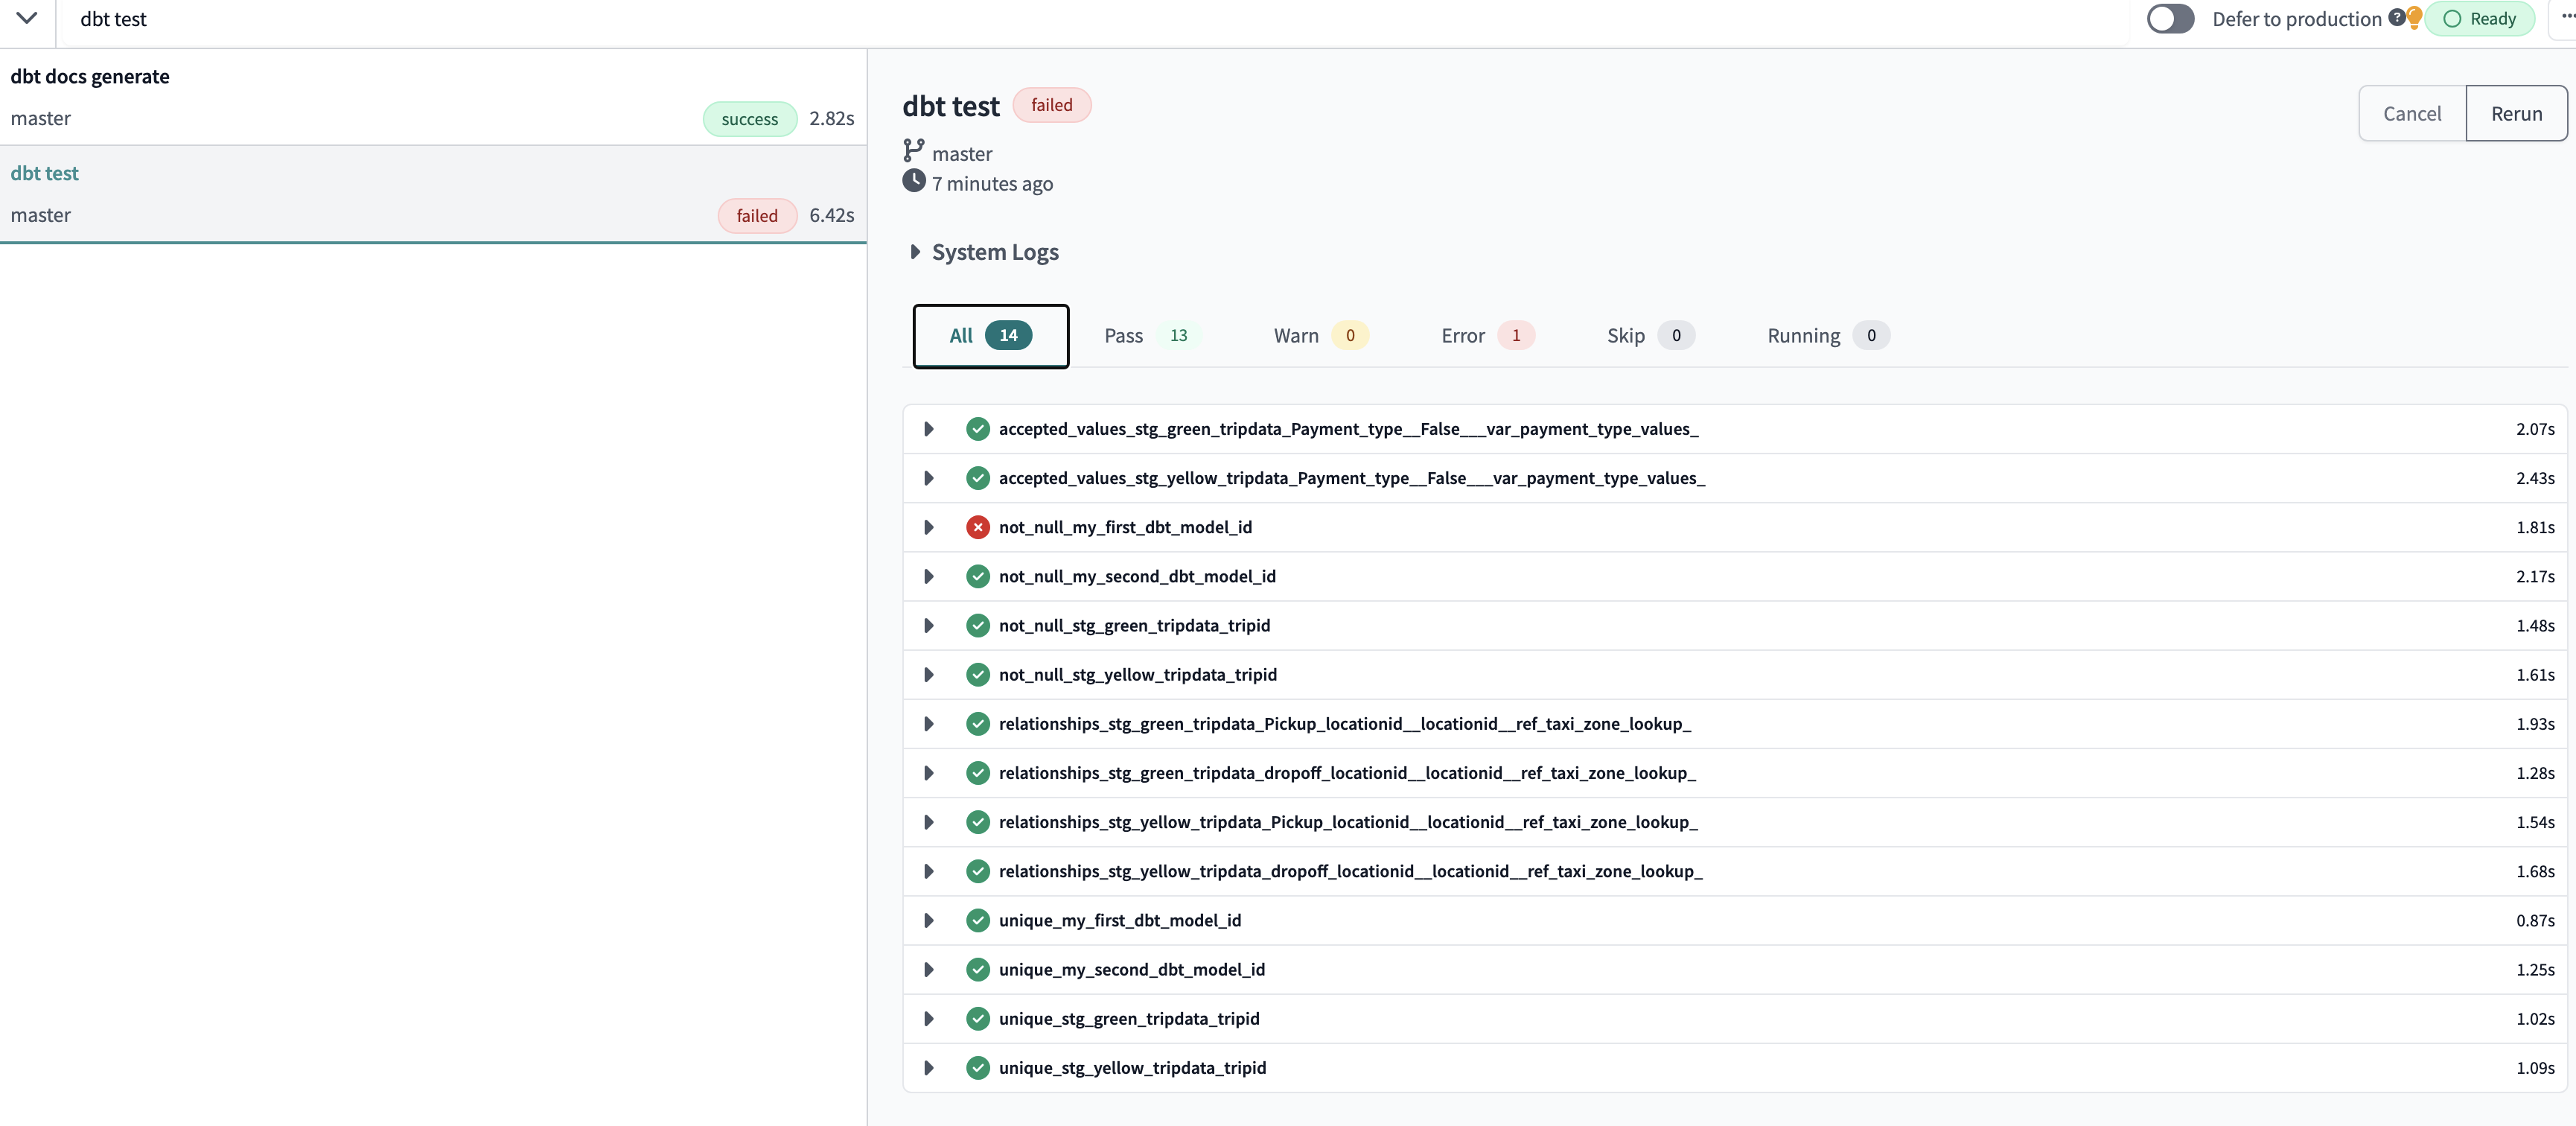Screen dimensions: 2576x1126
Task: Select the All 14 tab
Action: (991, 336)
